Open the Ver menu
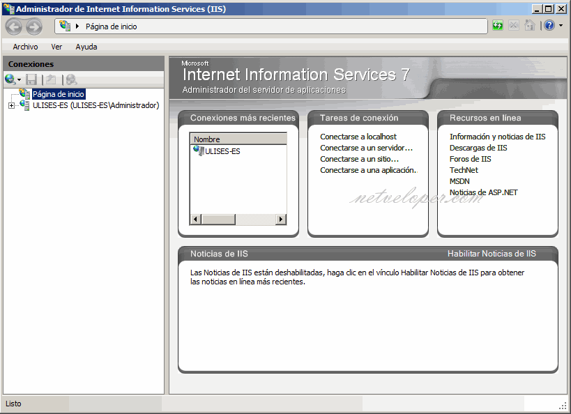The height and width of the screenshot is (414, 571). tap(56, 47)
